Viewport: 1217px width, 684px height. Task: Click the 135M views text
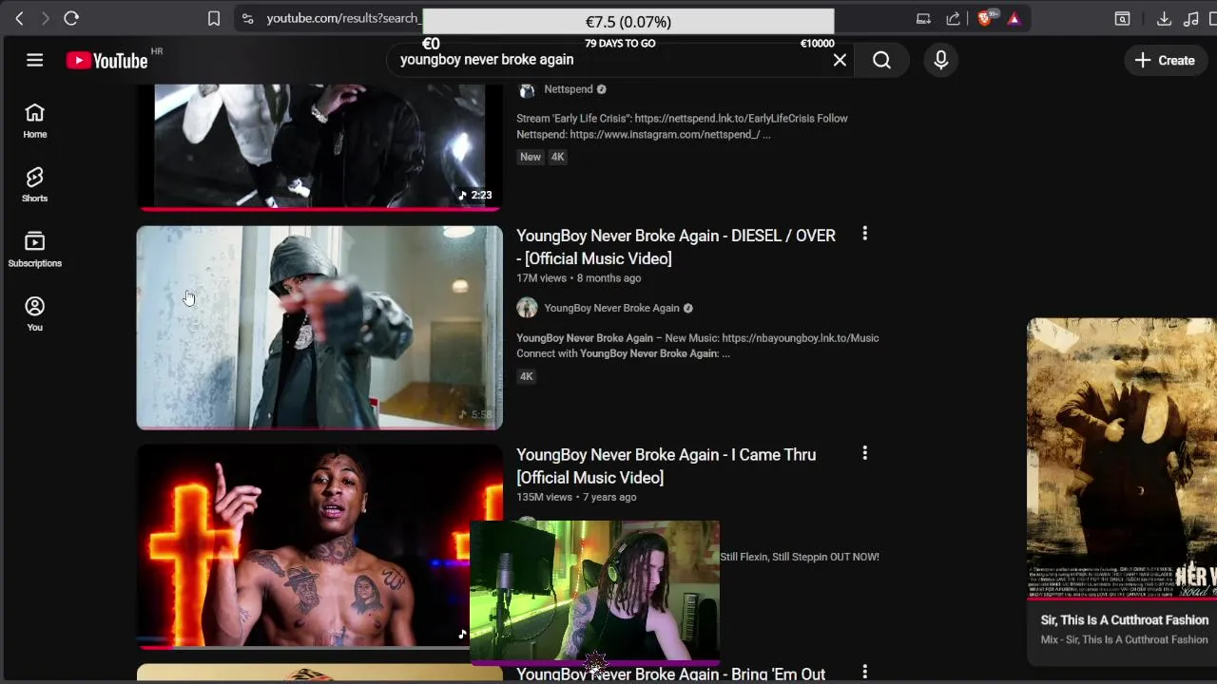pyautogui.click(x=544, y=497)
